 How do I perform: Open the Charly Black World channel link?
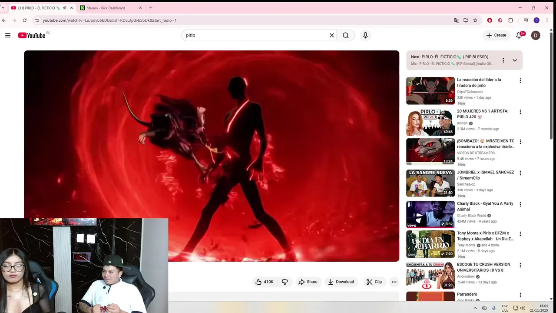(471, 216)
